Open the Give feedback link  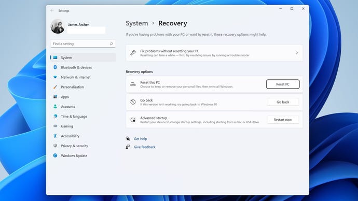click(x=145, y=147)
